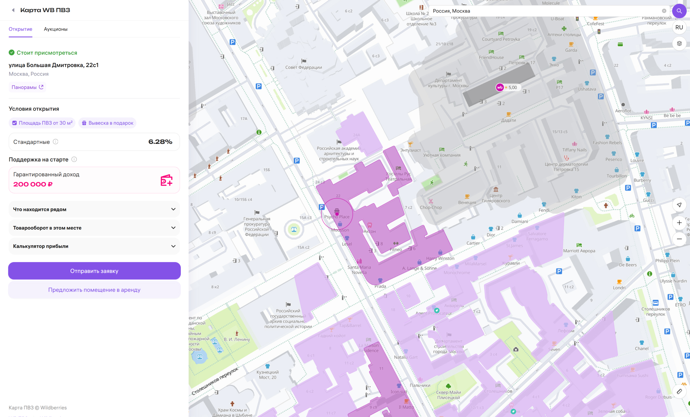Toggle the RU language switch
The height and width of the screenshot is (417, 690).
(679, 27)
